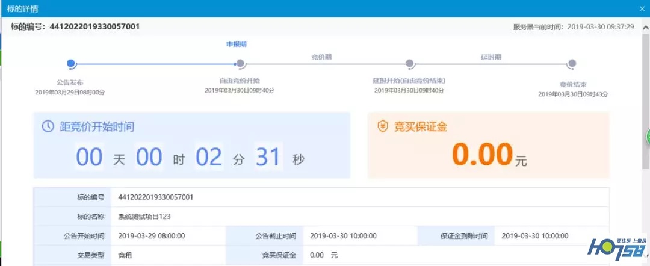Click the header 标的编号：4412022019330057001
The image size is (650, 266).
[75, 27]
